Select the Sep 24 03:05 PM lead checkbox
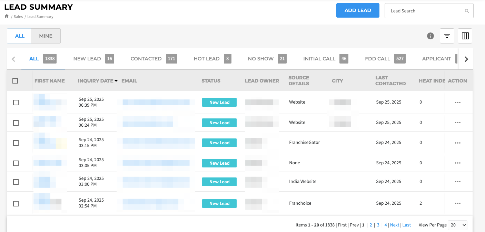Screen dimensions: 485x232 (16, 163)
